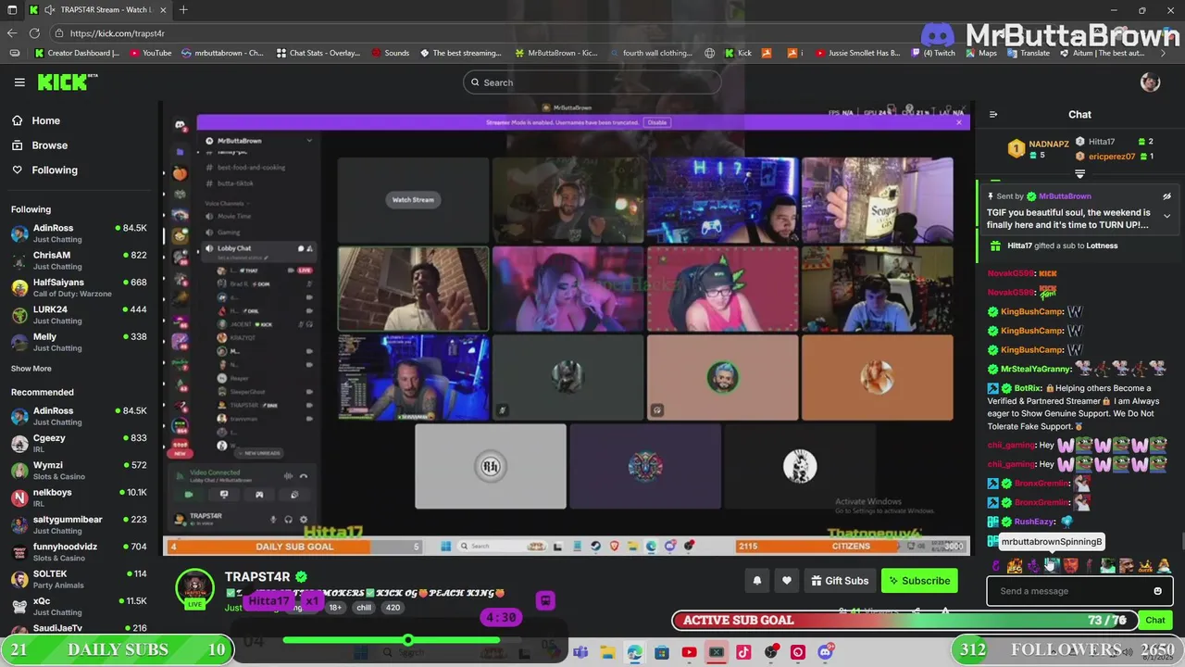The height and width of the screenshot is (667, 1185).
Task: Hide the pinned chat message
Action: [1166, 196]
